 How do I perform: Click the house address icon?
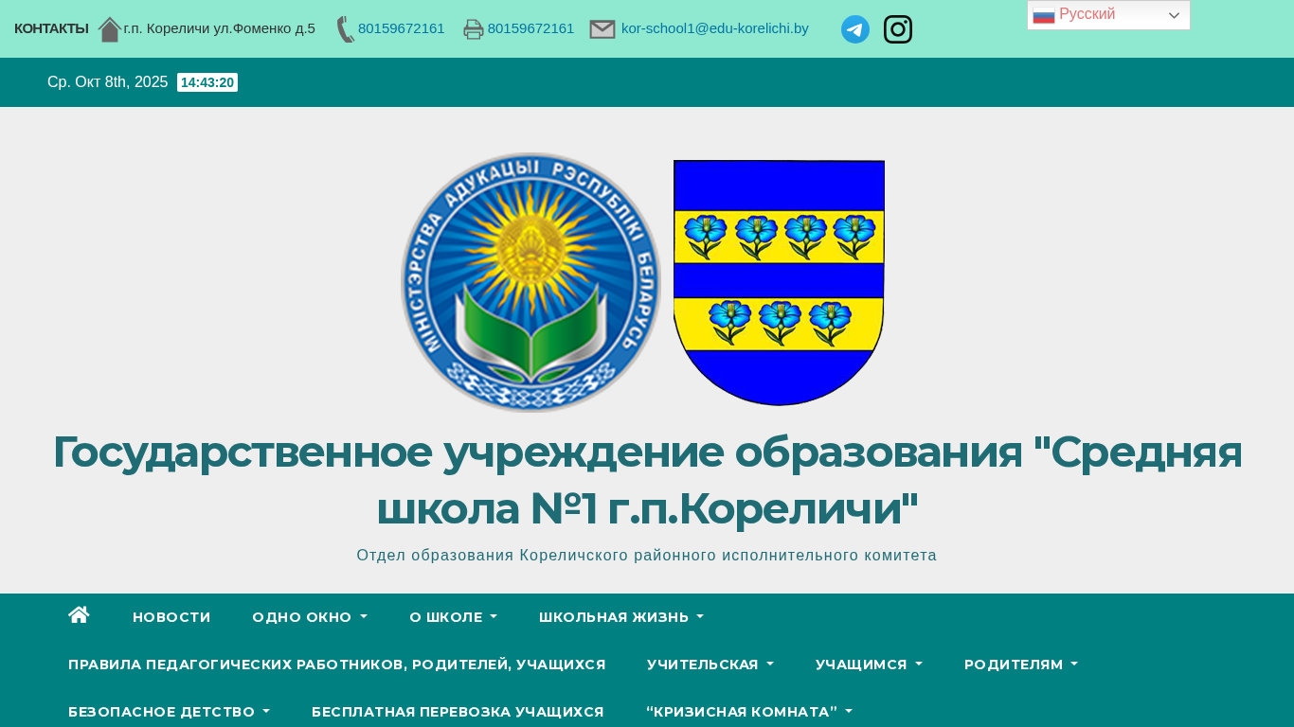click(110, 29)
